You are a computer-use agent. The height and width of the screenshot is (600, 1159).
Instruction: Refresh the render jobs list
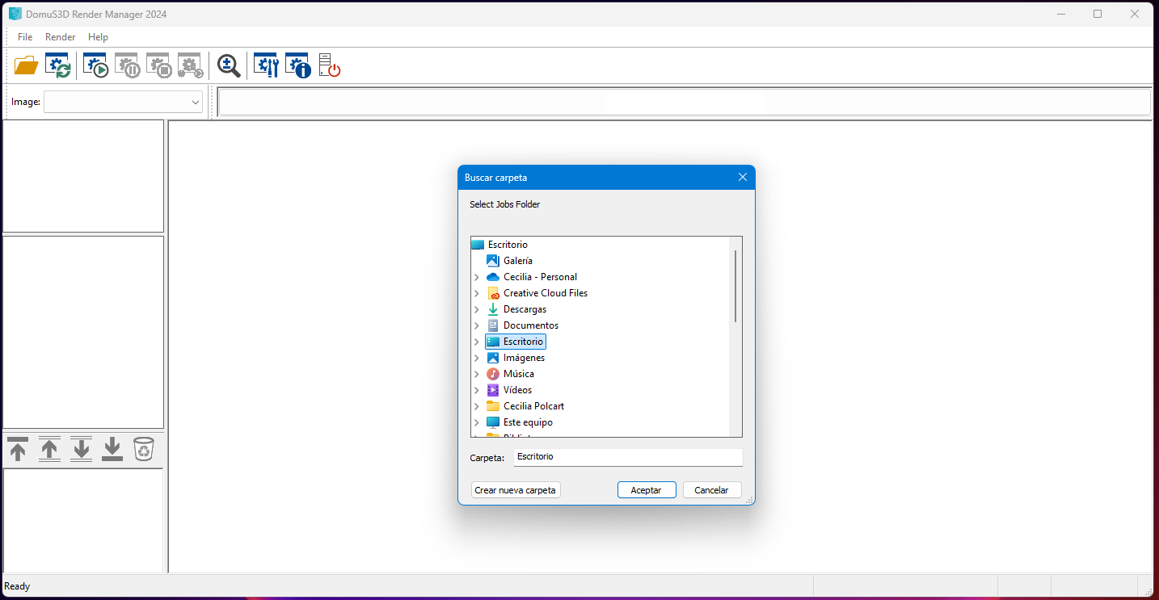(x=57, y=65)
